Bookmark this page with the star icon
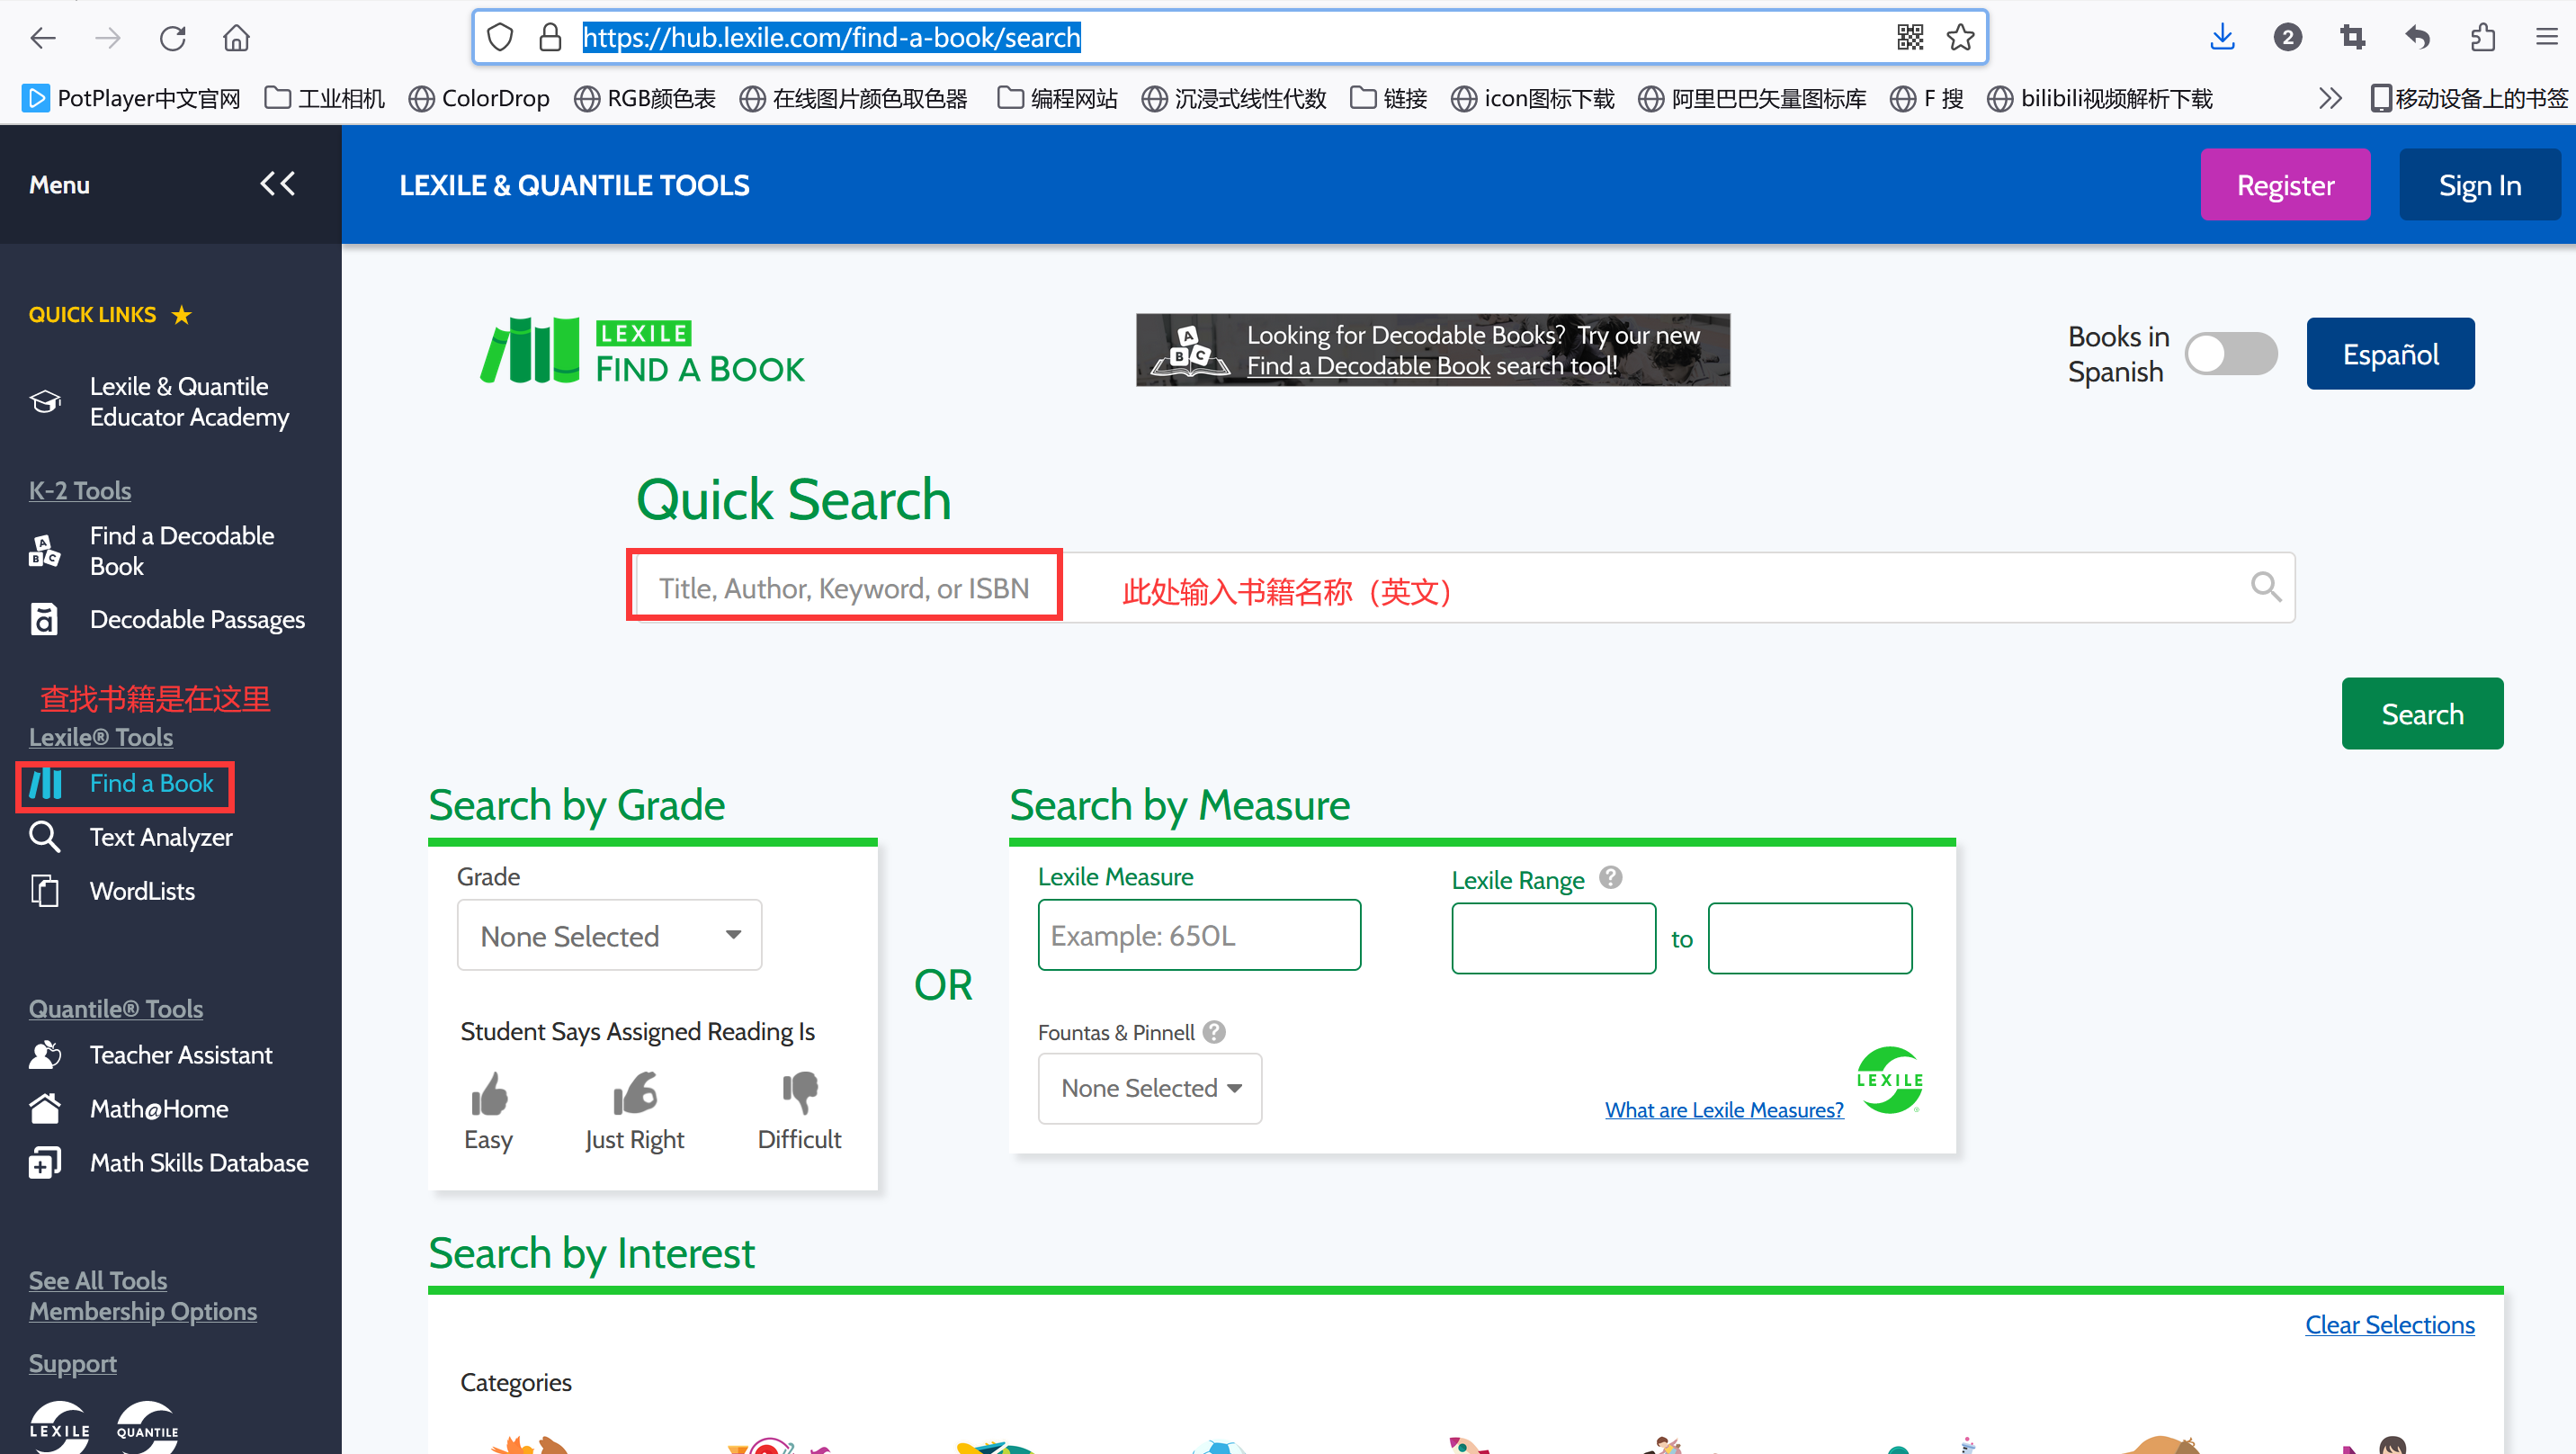 pos(1960,38)
